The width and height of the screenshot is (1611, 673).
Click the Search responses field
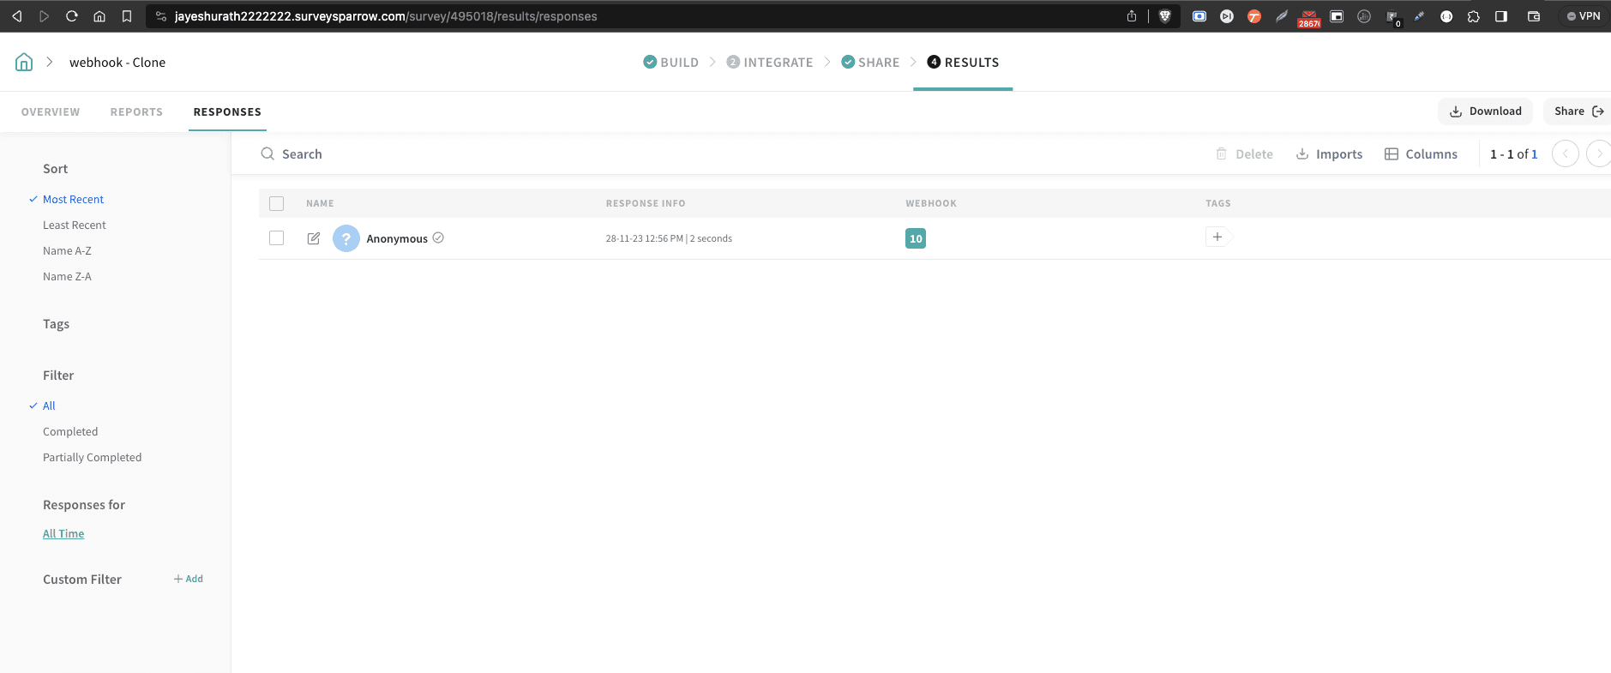coord(302,154)
